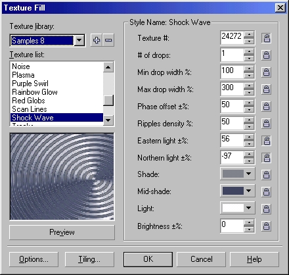Increase the Texture # value
This screenshot has width=289, height=275.
(249, 34)
